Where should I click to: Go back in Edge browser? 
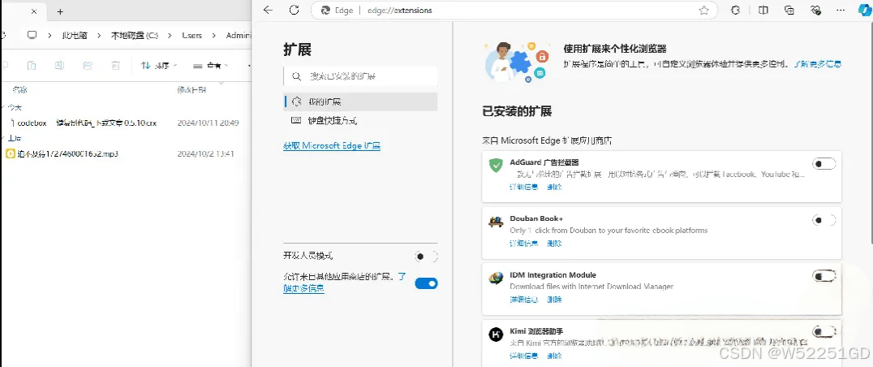tap(269, 10)
